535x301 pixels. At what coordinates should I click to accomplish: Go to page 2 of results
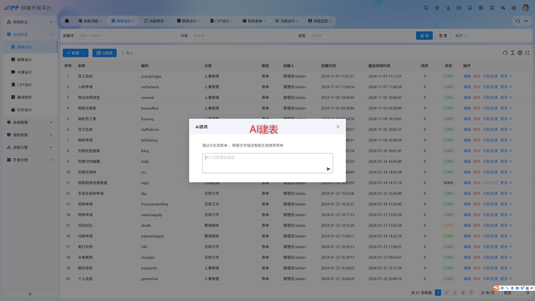(x=446, y=293)
